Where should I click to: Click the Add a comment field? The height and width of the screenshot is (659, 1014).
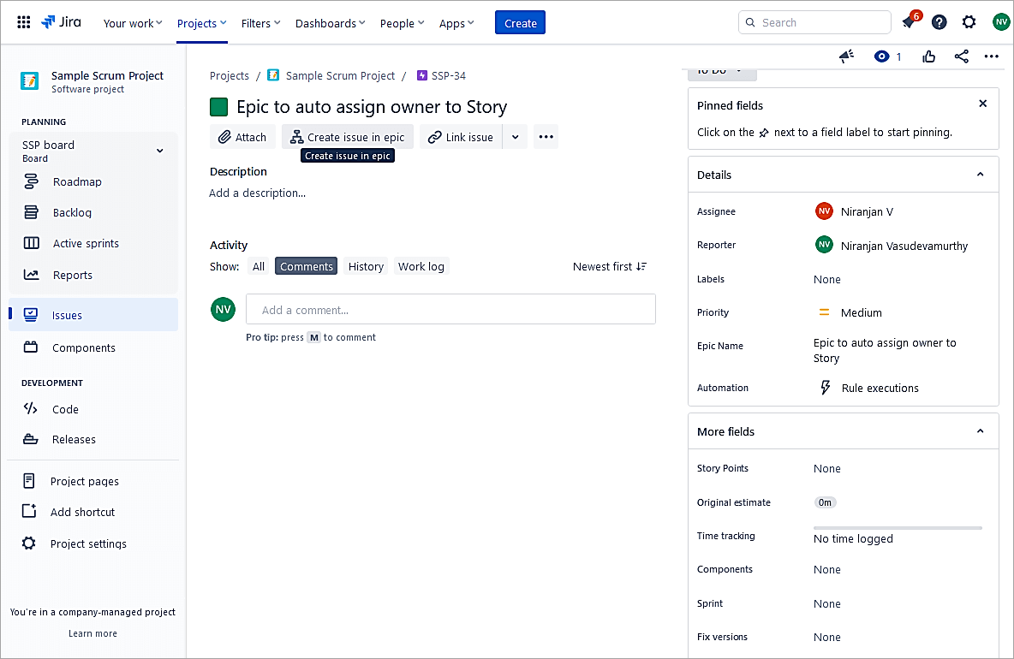[450, 310]
